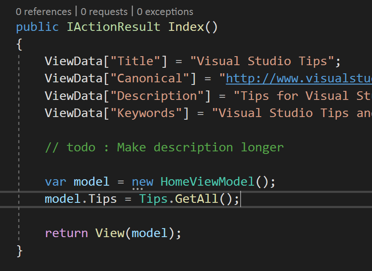This screenshot has height=271, width=372.
Task: Open the canonical http://www.visualstu URL link
Action: [299, 78]
